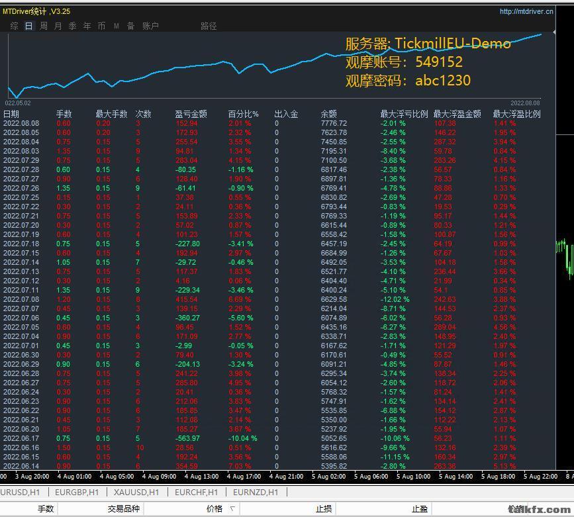This screenshot has height=517, width=574.
Task: Click the 最大浮亏比例 column header
Action: [x=404, y=114]
